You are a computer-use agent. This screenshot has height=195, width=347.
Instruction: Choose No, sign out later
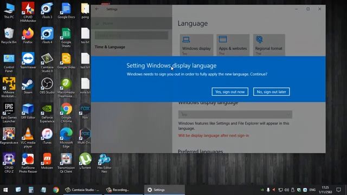(x=271, y=92)
